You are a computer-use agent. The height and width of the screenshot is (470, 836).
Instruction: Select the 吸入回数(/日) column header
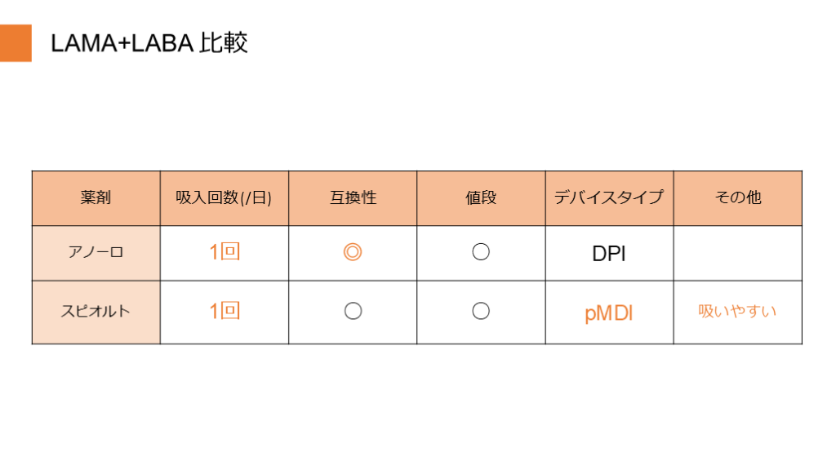(x=224, y=197)
